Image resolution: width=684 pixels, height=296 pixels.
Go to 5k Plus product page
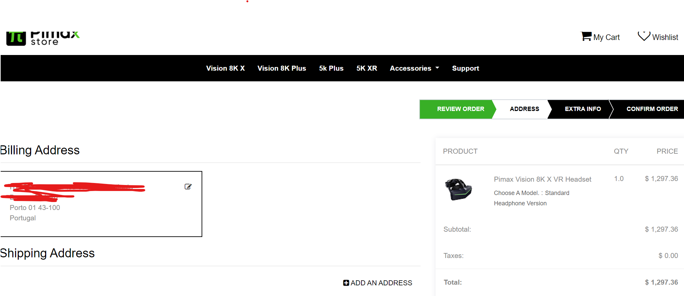pyautogui.click(x=331, y=68)
